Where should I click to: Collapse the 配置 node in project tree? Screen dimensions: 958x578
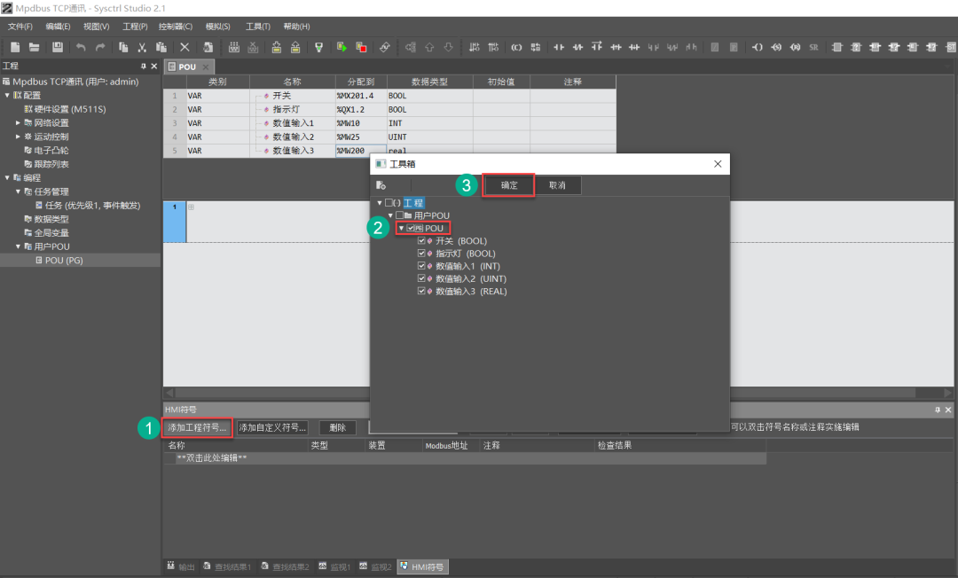click(x=7, y=95)
